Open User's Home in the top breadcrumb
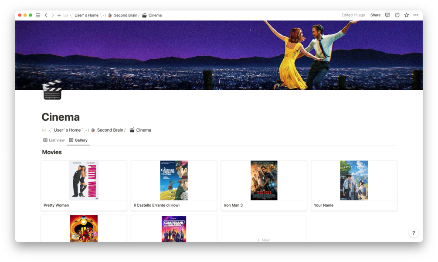 pyautogui.click(x=86, y=15)
